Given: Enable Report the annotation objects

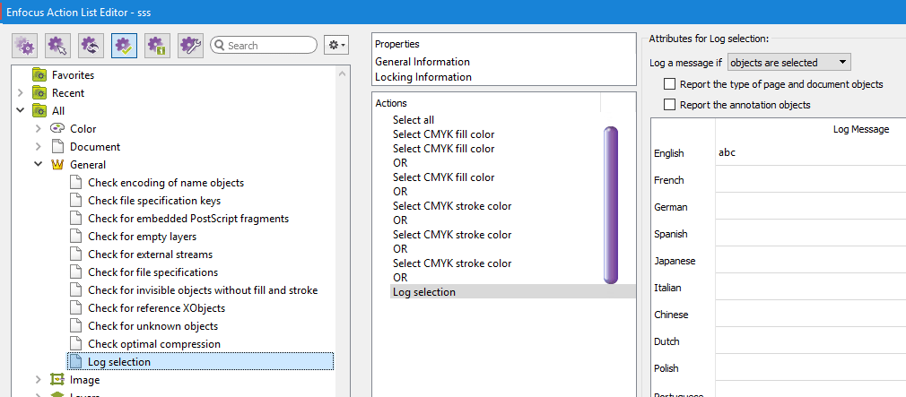Looking at the screenshot, I should 670,105.
